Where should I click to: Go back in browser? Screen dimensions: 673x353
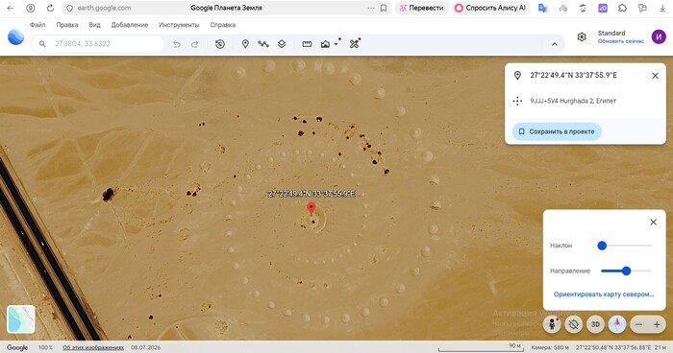coord(11,8)
